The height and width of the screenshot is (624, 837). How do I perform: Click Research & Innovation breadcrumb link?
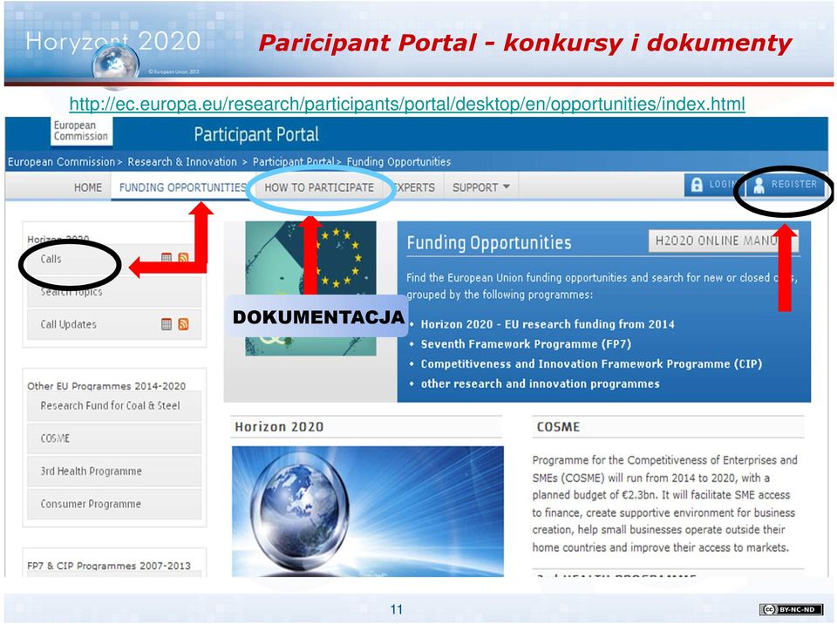pos(182,162)
